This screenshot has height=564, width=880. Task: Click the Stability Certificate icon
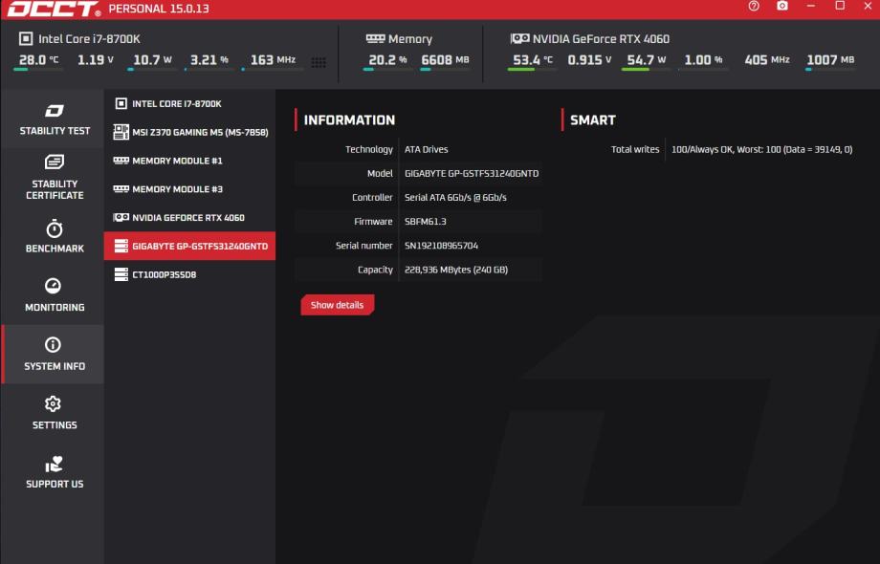click(54, 162)
